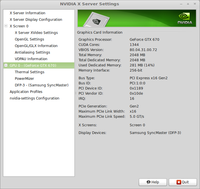The height and width of the screenshot is (189, 200).
Task: Minimize the NVIDIA settings window
Action: pyautogui.click(x=181, y=4)
